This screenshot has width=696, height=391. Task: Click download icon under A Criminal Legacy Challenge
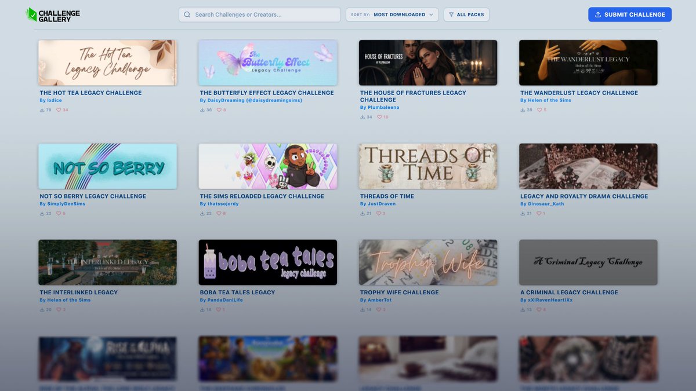(523, 310)
